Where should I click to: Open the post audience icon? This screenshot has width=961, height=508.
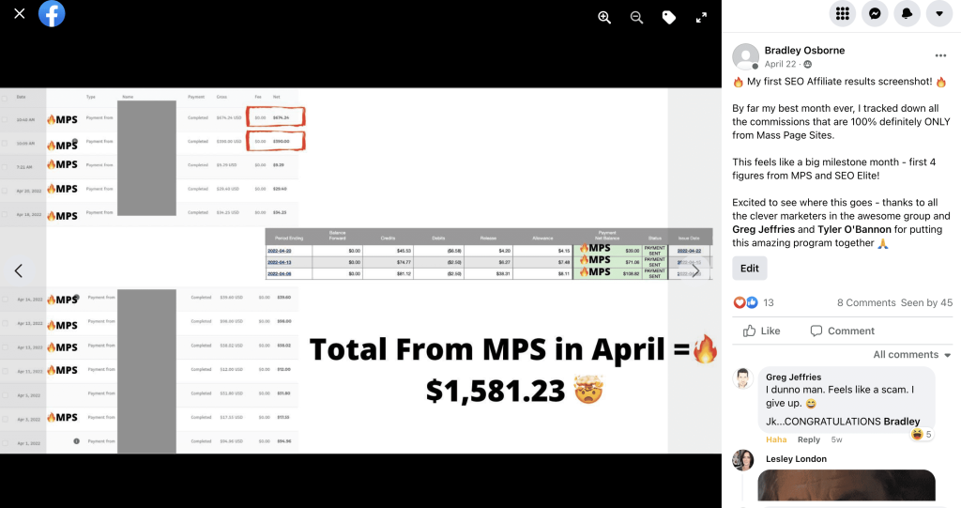tap(808, 65)
